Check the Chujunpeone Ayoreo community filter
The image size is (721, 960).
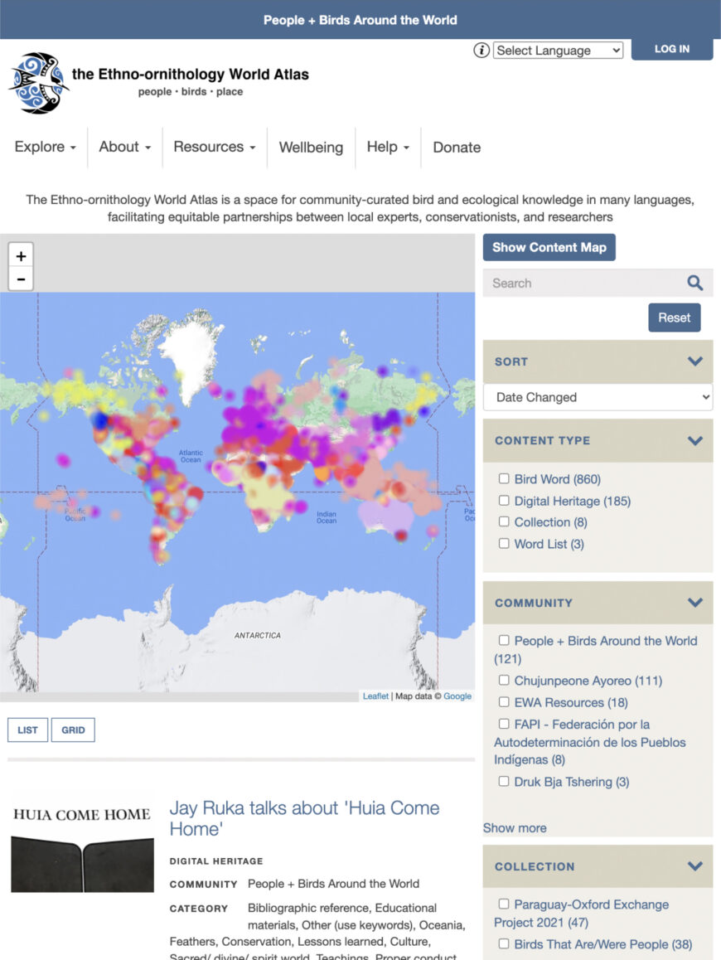[x=504, y=680]
